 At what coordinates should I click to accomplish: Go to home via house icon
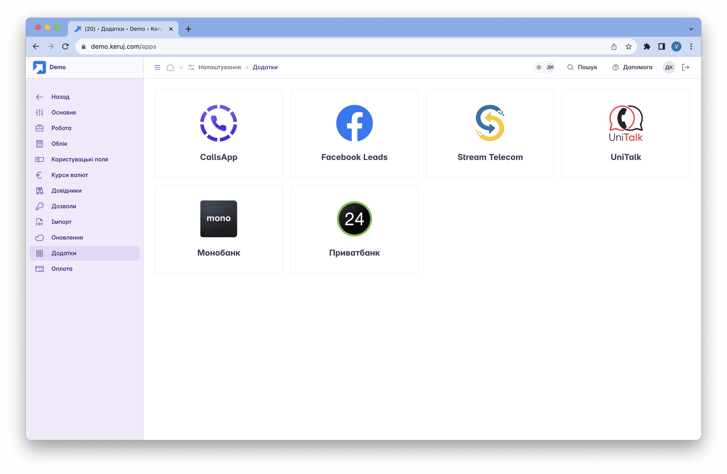point(170,67)
